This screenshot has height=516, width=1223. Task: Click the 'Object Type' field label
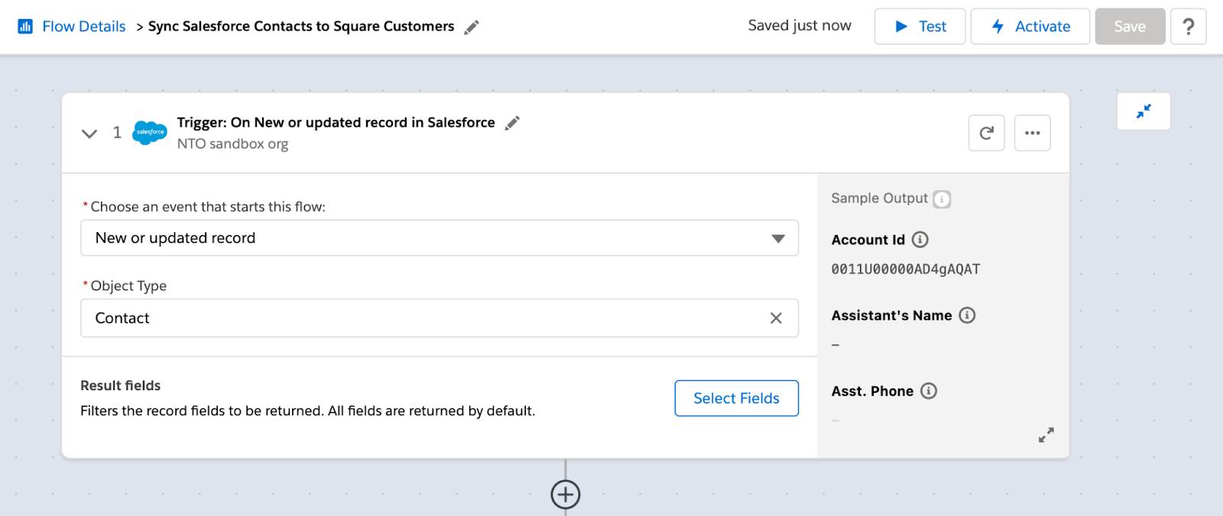(x=128, y=285)
